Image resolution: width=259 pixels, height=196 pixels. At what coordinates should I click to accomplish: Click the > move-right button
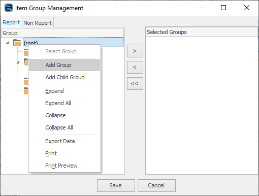click(x=135, y=51)
